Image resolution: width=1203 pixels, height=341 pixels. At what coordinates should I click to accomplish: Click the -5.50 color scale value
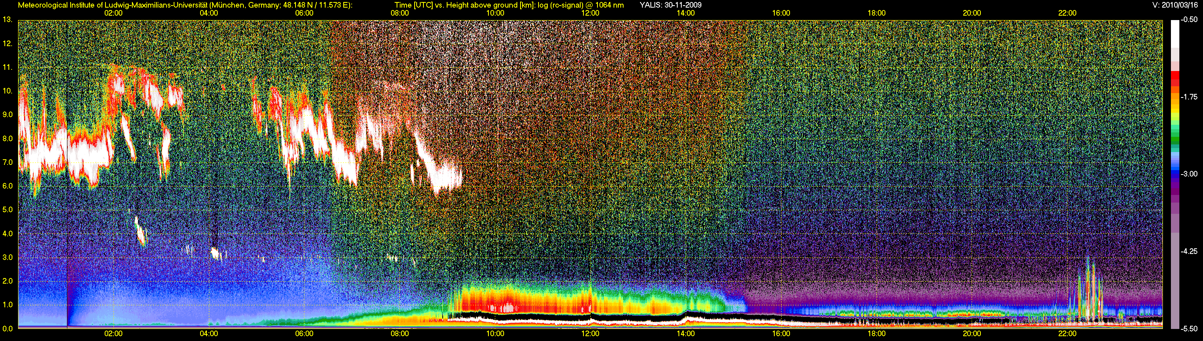point(1189,329)
